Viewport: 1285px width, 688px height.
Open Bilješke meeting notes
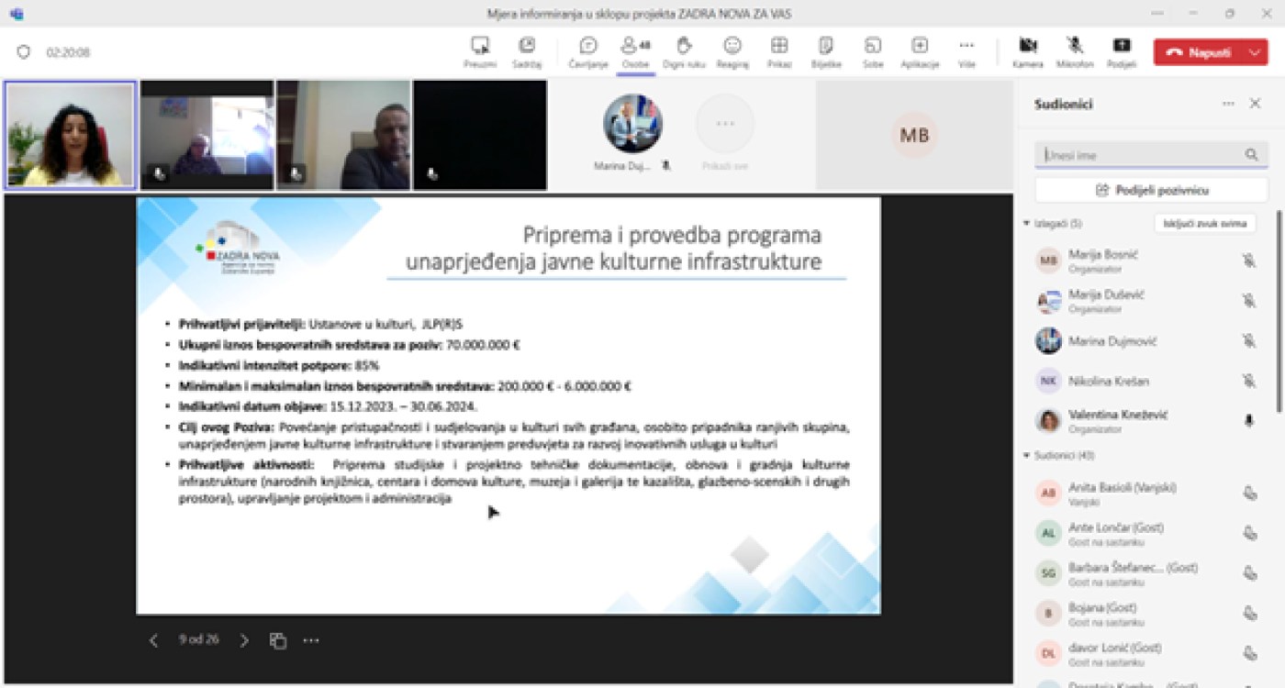826,46
